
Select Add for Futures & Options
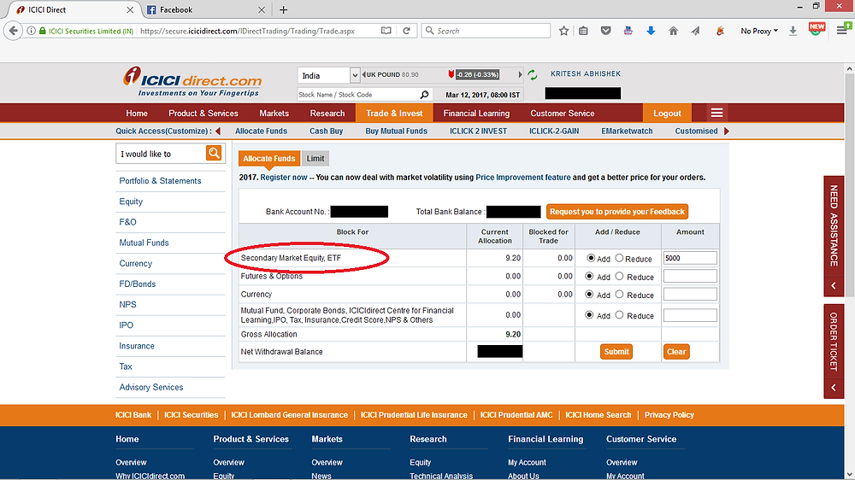pos(589,276)
